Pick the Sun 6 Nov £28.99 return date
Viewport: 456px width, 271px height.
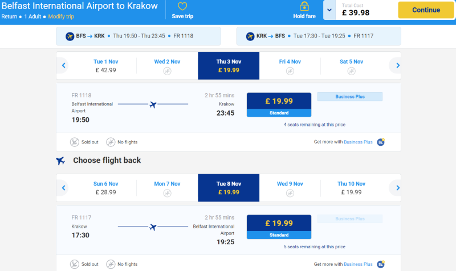pos(106,188)
